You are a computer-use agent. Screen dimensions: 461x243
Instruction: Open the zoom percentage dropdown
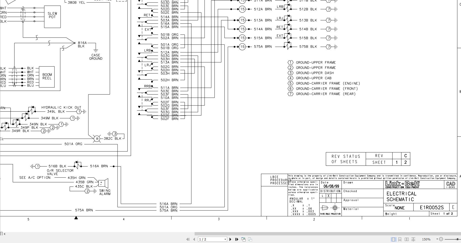[x=437, y=239]
